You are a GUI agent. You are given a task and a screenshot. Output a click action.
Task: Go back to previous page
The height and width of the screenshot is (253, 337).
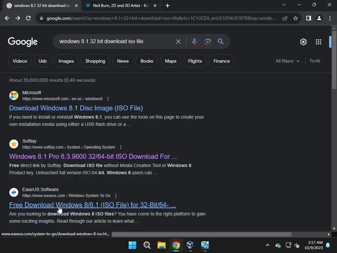[x=7, y=18]
